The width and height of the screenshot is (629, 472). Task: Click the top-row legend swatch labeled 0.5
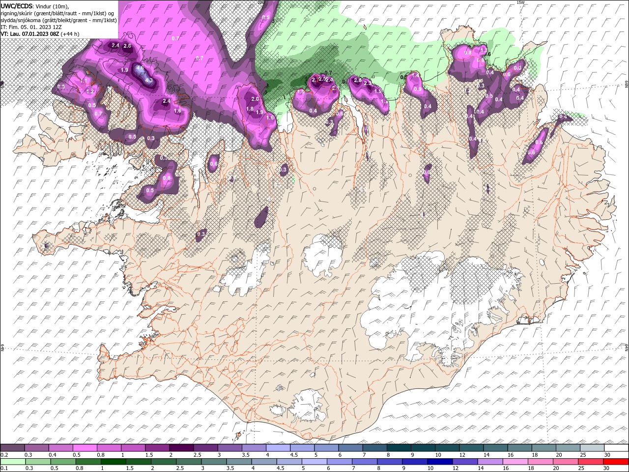click(85, 448)
